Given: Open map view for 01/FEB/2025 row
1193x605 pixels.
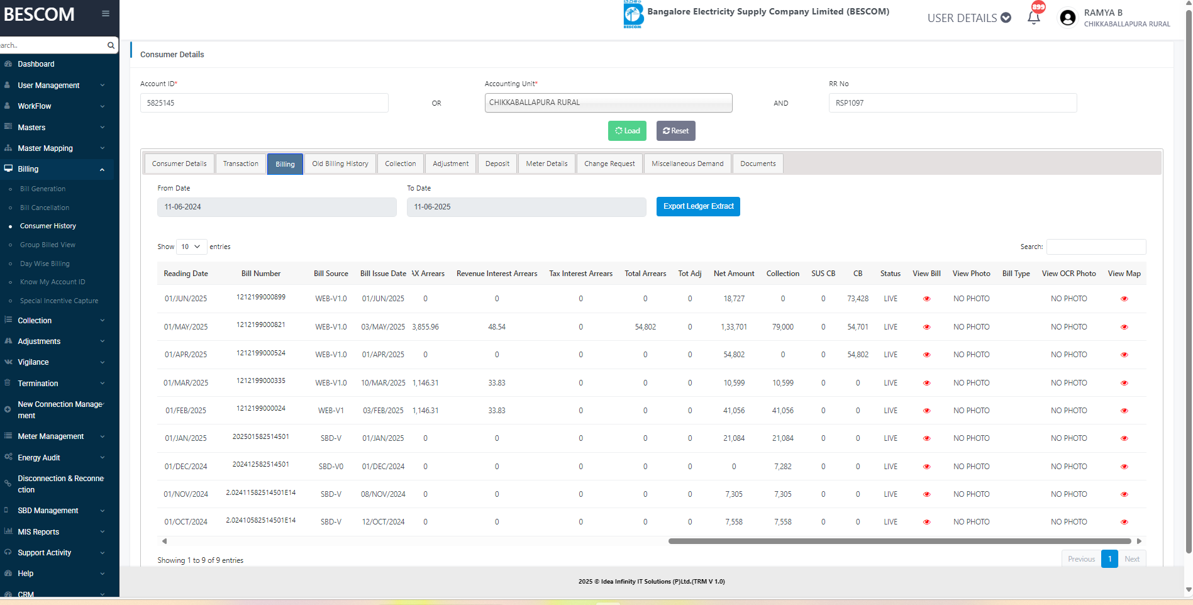Looking at the screenshot, I should click(x=1124, y=411).
